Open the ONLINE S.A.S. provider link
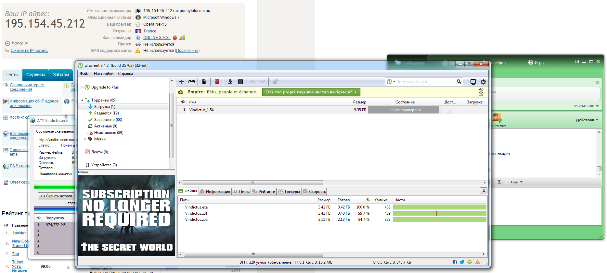 pyautogui.click(x=157, y=38)
